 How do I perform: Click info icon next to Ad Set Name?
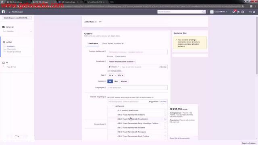click(x=96, y=22)
